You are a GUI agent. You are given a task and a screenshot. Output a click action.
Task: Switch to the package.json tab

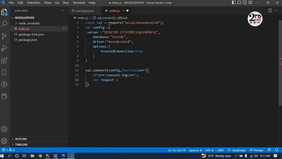(x=85, y=11)
